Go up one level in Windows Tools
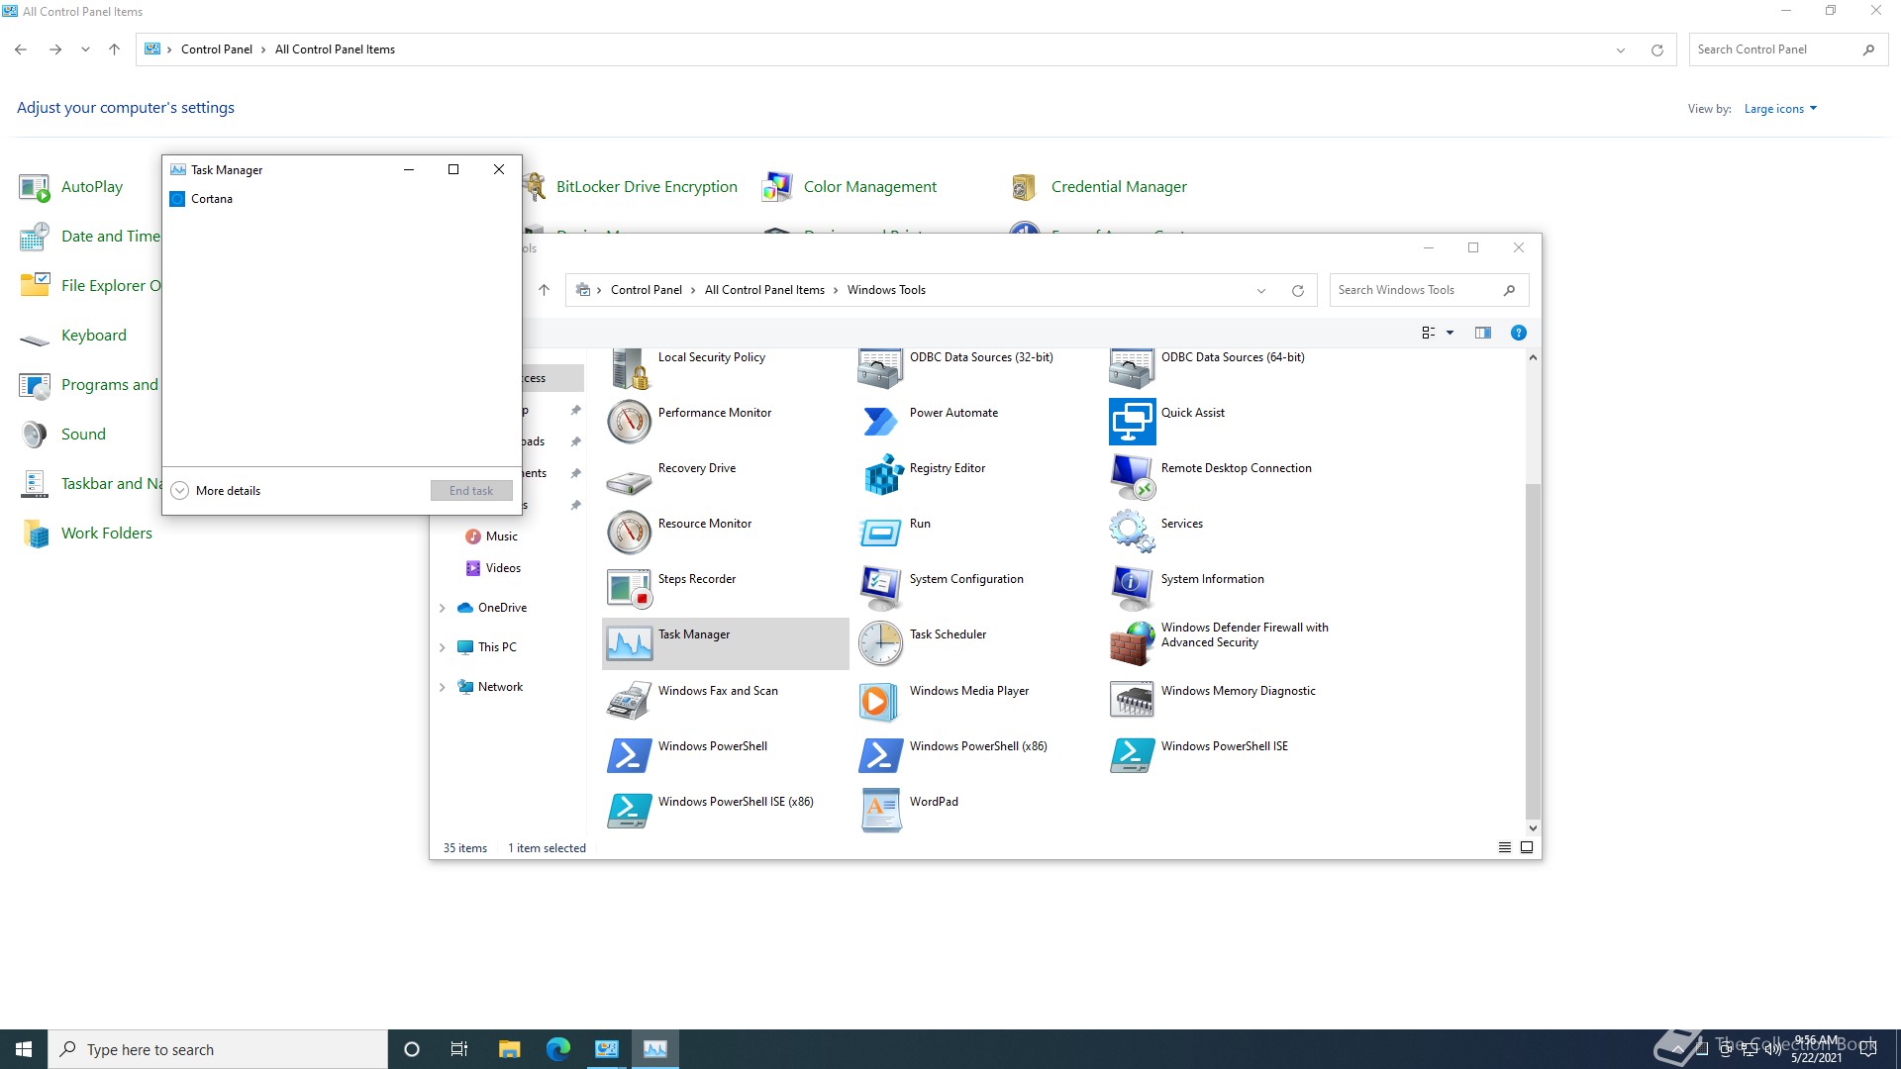 point(544,290)
